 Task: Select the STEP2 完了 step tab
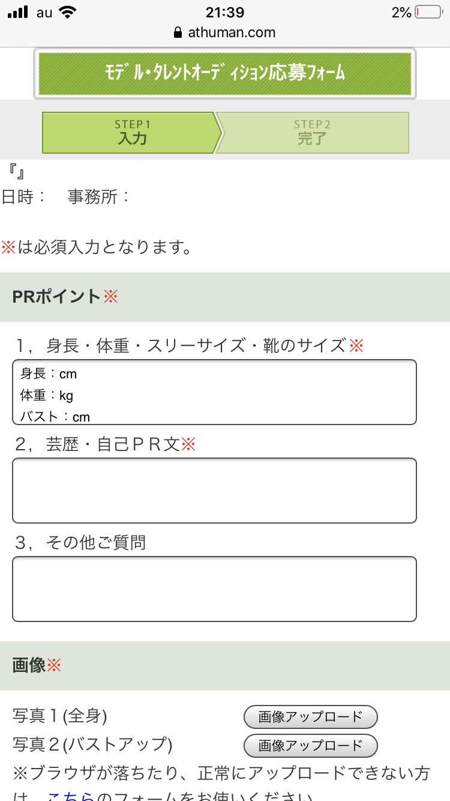tap(313, 133)
